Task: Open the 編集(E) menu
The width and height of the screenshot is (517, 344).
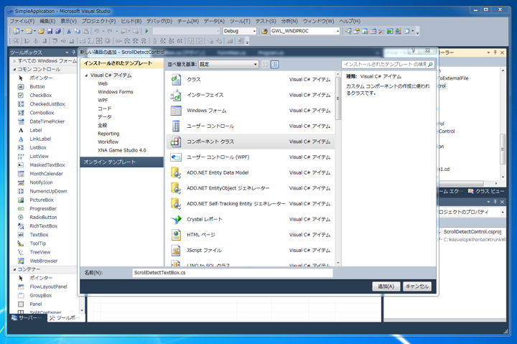Action: coord(47,21)
